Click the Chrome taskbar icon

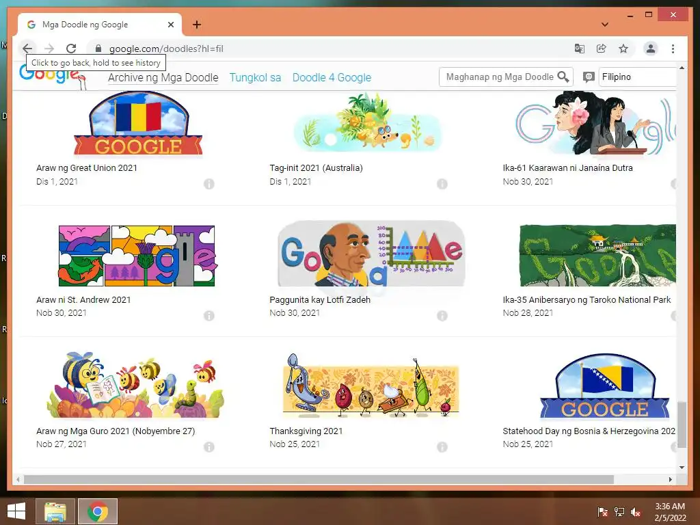coord(98,511)
